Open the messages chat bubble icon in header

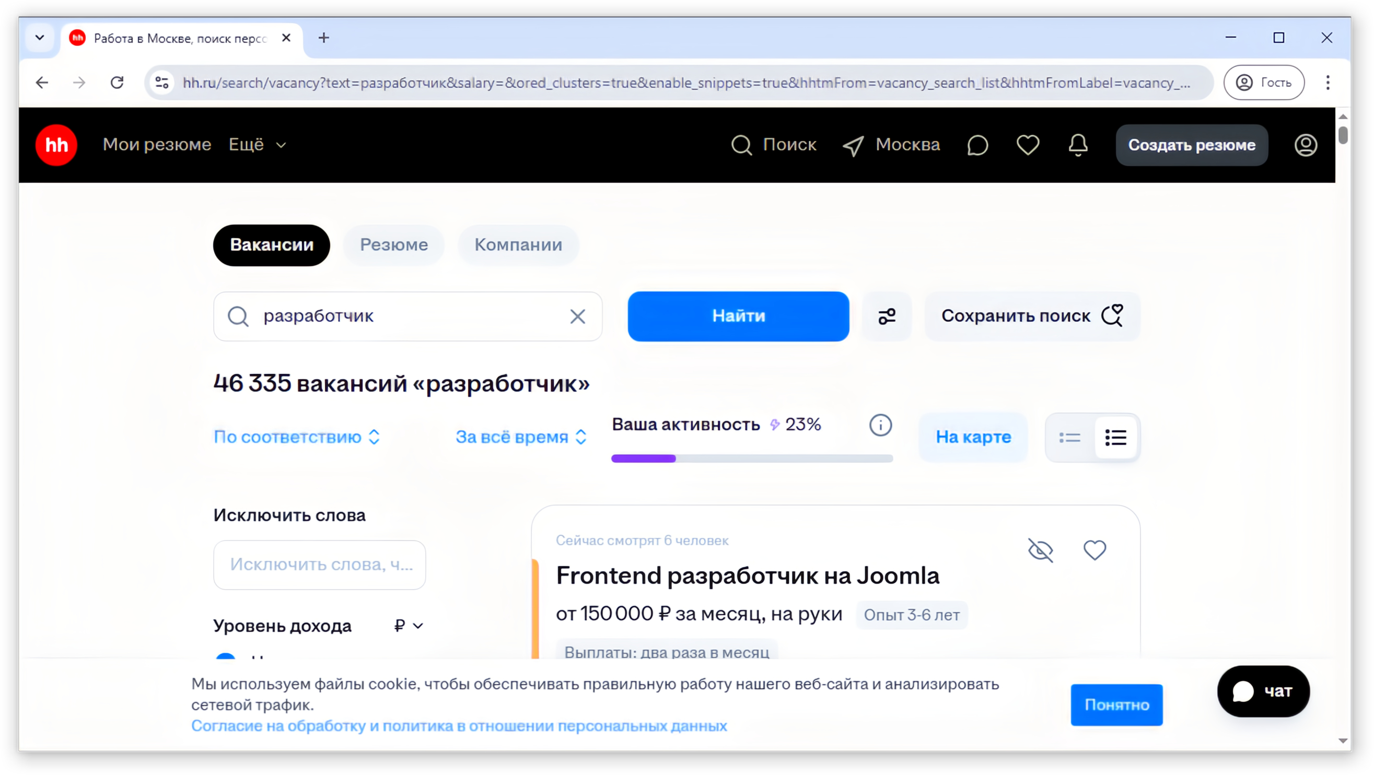977,145
